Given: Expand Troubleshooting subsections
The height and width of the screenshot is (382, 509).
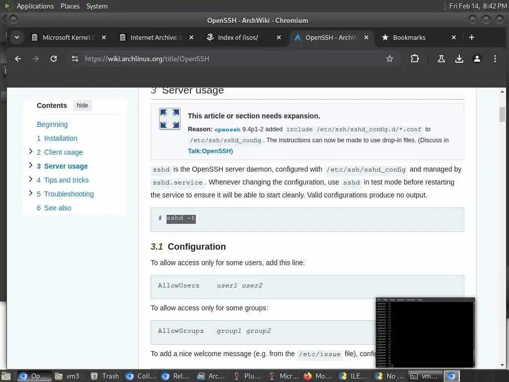Looking at the screenshot, I should (x=30, y=193).
